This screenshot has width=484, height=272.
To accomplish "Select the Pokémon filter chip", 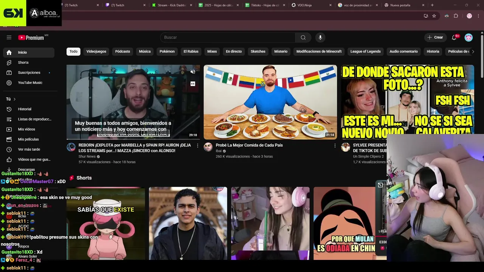I will point(167,51).
